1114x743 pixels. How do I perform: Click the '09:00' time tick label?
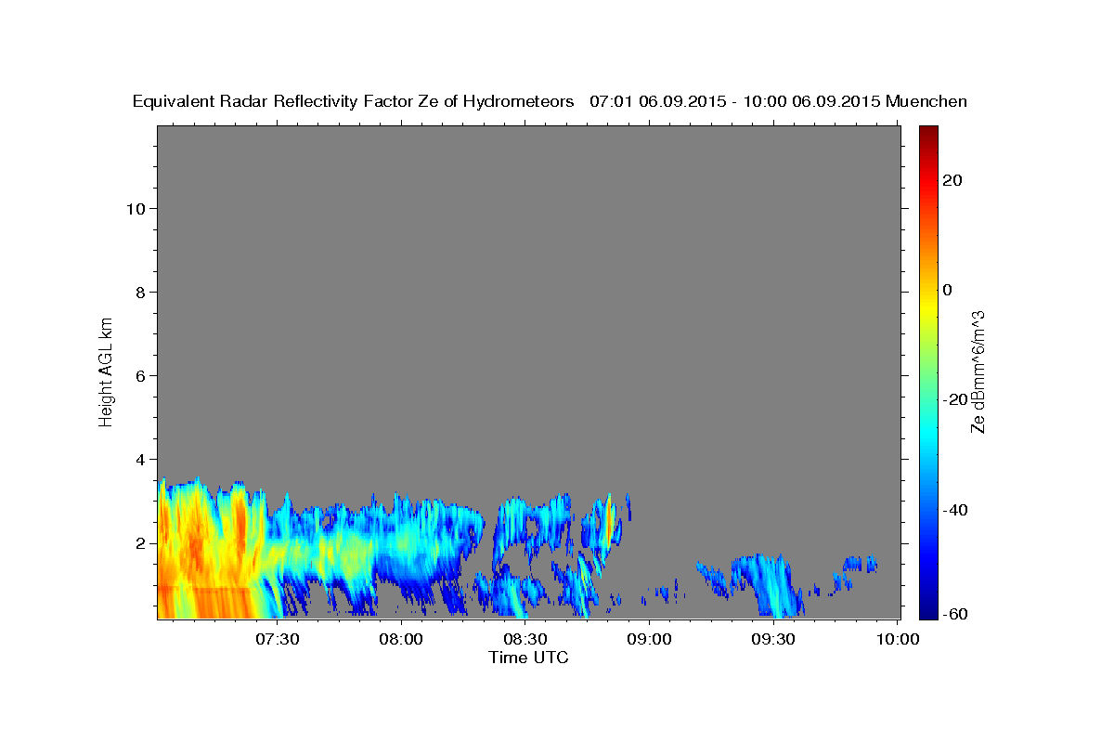pos(649,639)
